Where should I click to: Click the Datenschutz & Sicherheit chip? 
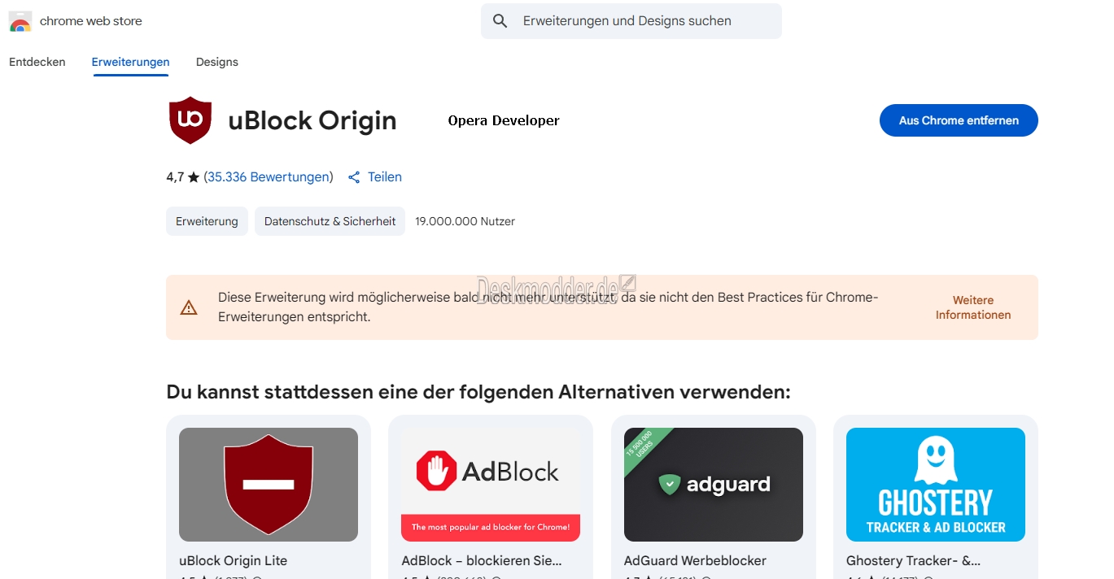[x=330, y=221]
